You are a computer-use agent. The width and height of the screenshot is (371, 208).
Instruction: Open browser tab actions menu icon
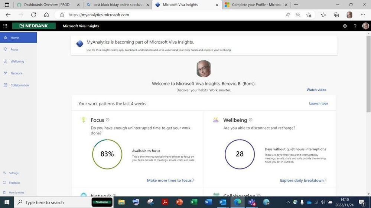pos(7,5)
